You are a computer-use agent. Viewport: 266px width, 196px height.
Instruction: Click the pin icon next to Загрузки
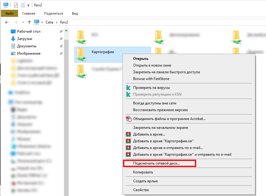(61, 39)
